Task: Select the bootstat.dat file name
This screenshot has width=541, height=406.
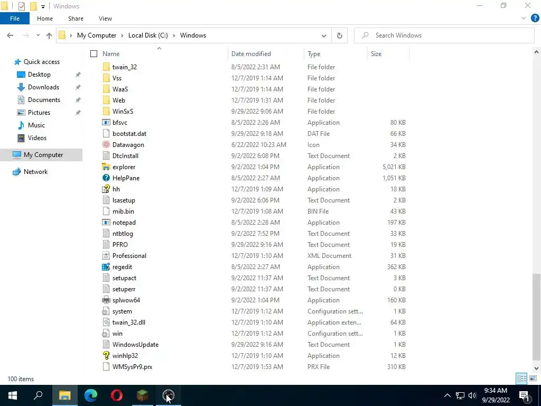Action: (x=129, y=134)
